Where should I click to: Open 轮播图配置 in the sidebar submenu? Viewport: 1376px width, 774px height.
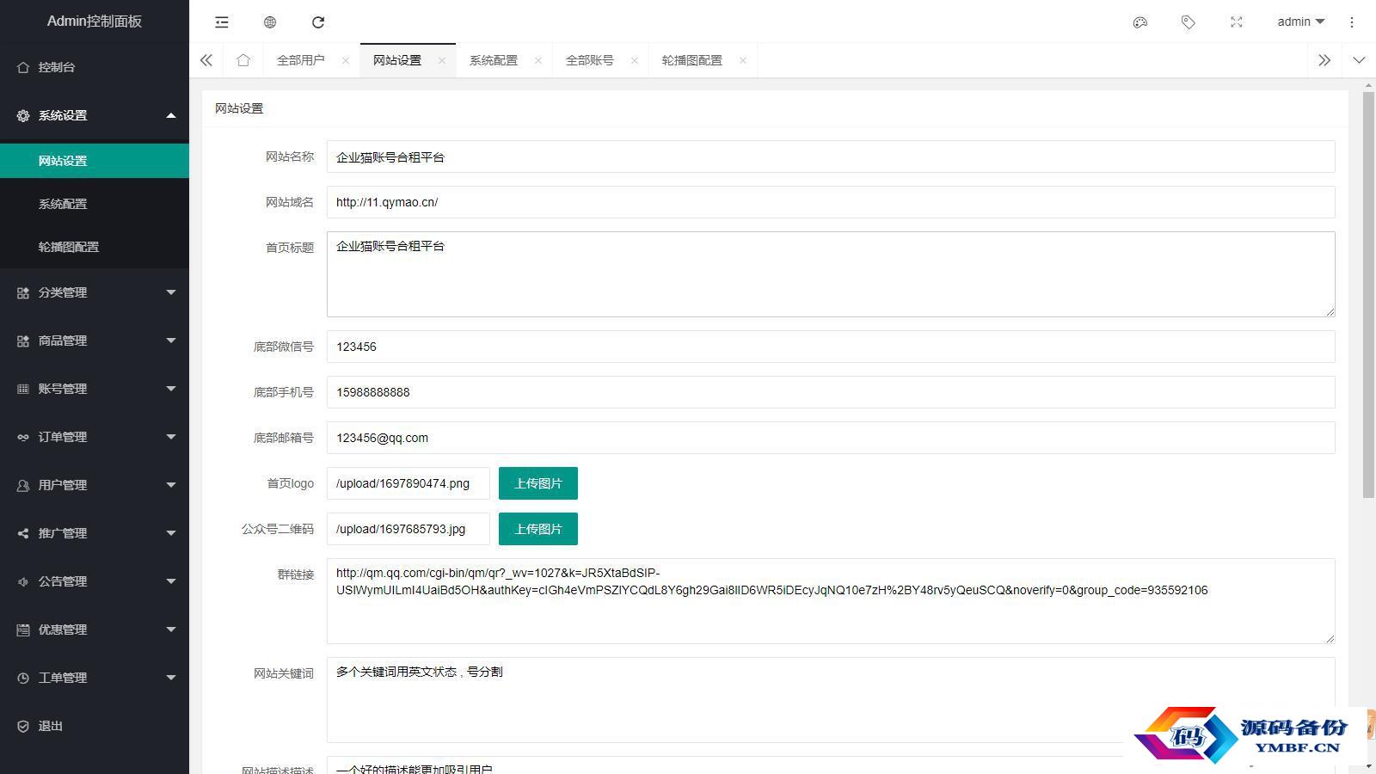95,247
